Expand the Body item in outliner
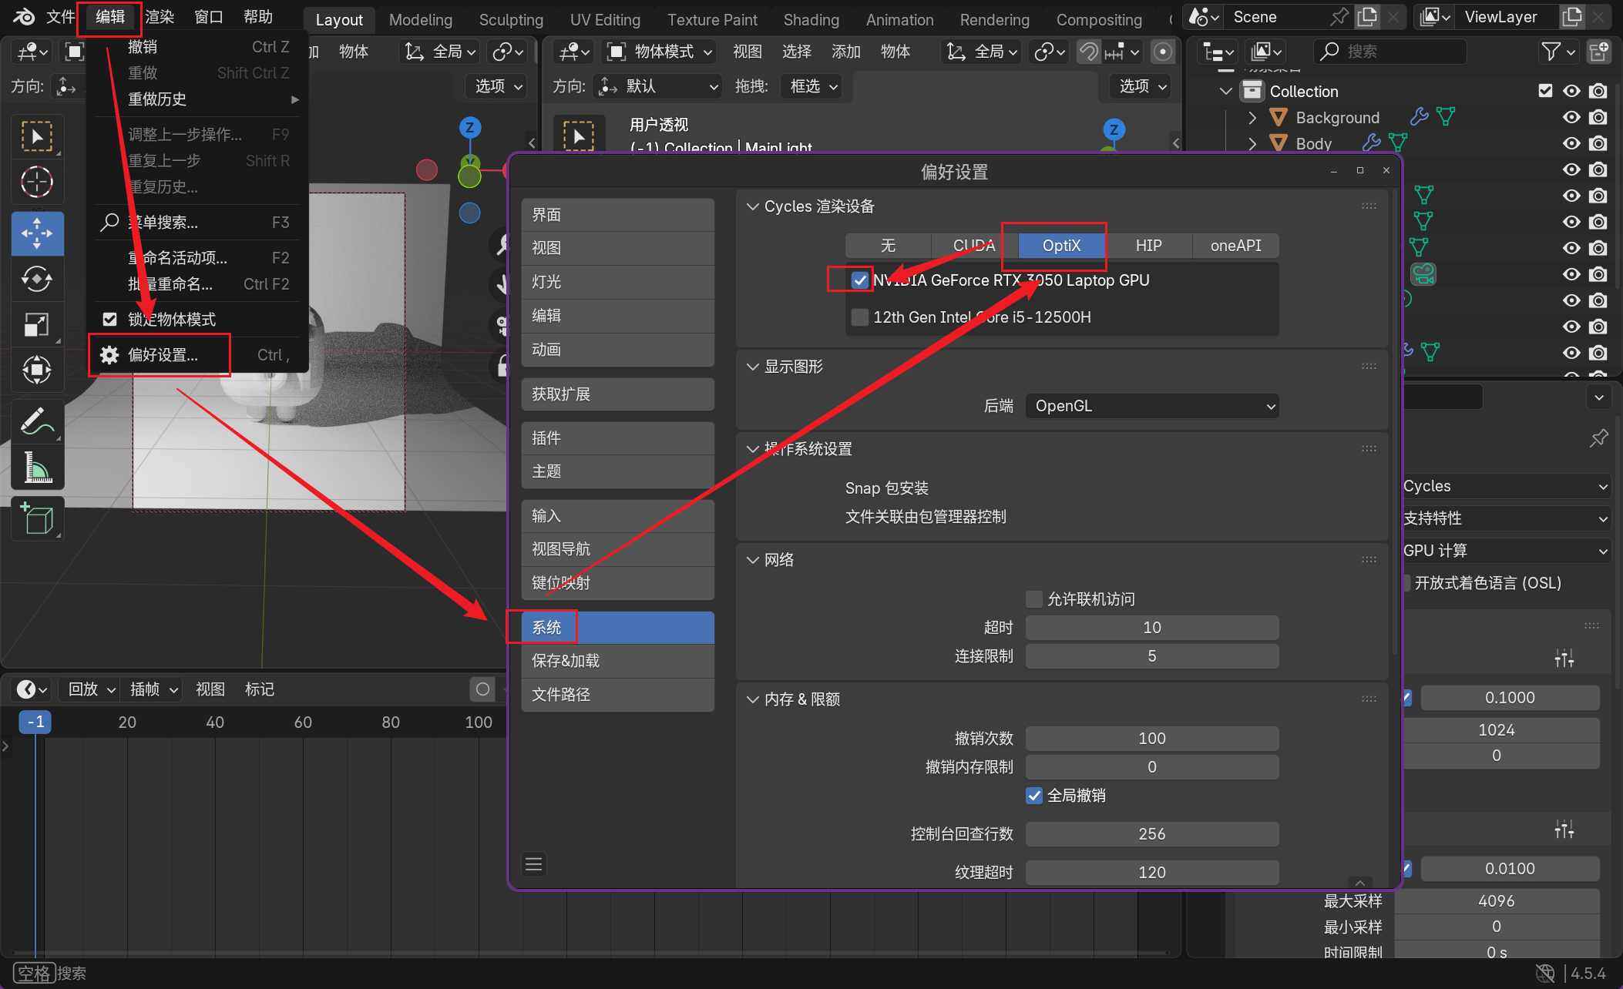This screenshot has height=989, width=1623. pyautogui.click(x=1252, y=143)
